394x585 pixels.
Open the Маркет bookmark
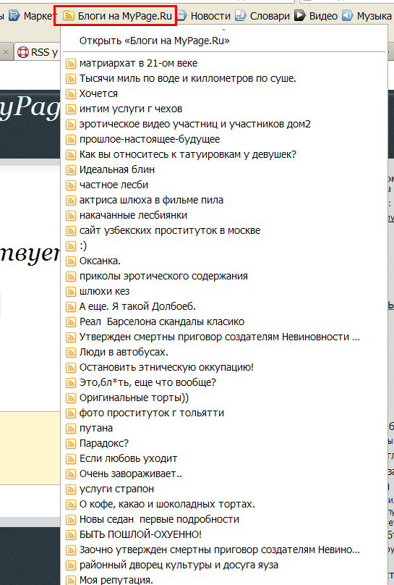(x=33, y=16)
